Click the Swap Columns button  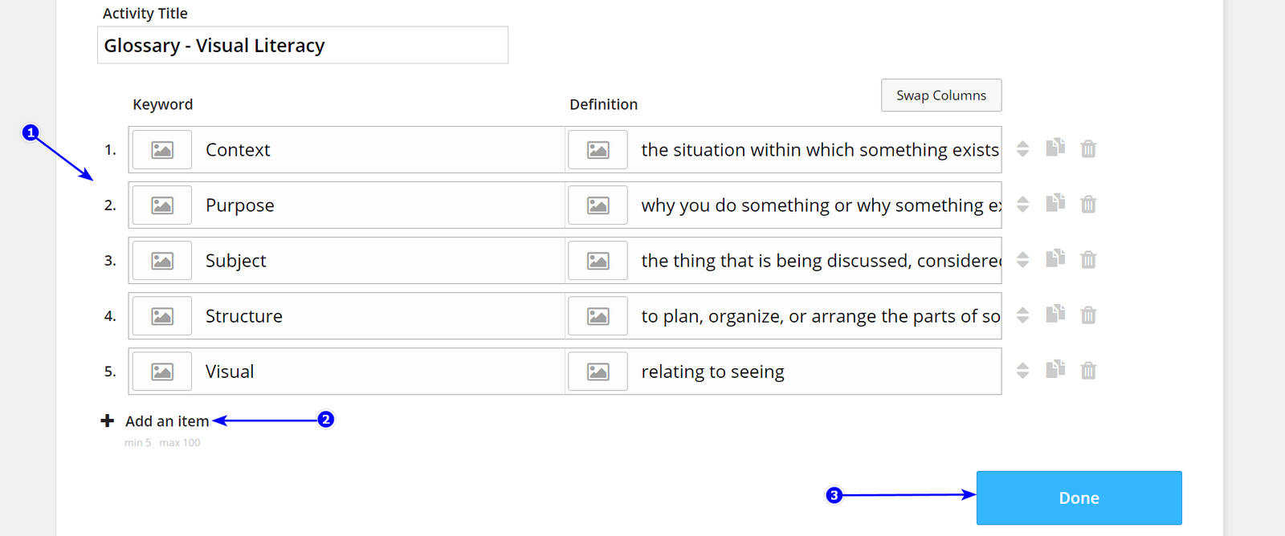[940, 95]
